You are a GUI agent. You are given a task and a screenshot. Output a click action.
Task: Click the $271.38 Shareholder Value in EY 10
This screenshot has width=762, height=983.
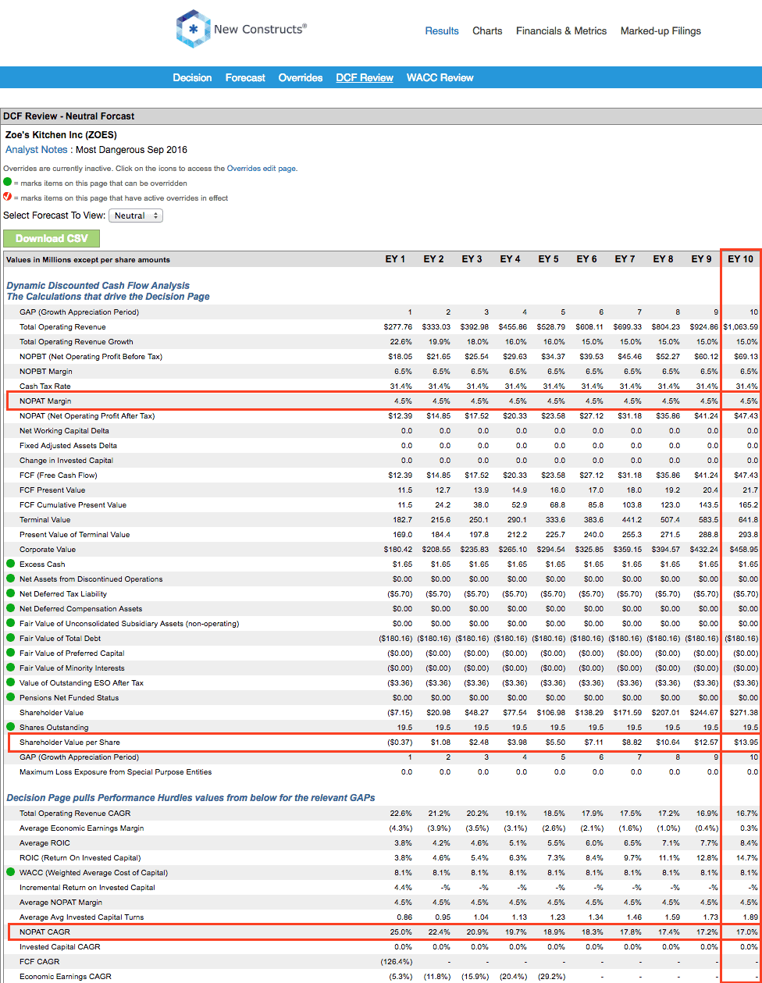coord(742,712)
